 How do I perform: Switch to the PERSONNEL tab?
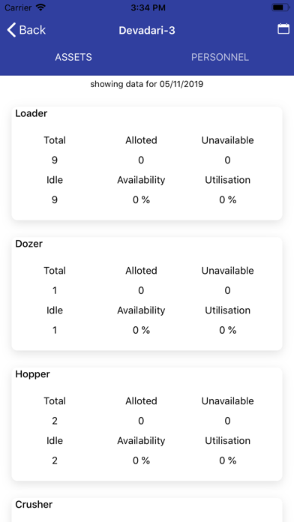pos(220,57)
